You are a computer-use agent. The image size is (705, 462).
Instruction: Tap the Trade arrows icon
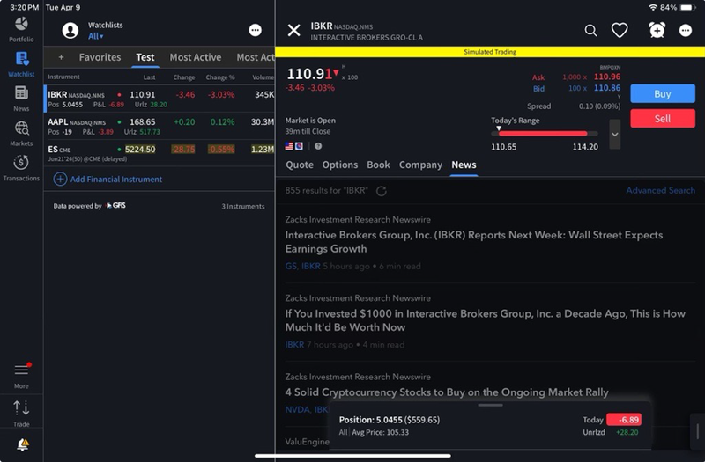[x=21, y=410]
